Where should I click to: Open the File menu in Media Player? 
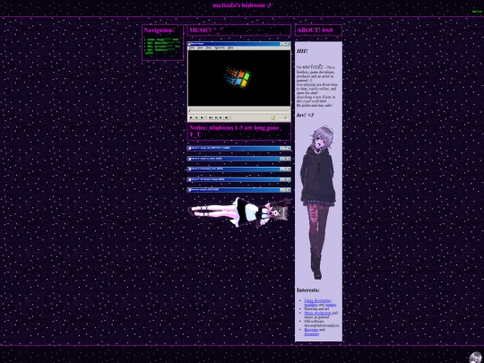(x=192, y=48)
